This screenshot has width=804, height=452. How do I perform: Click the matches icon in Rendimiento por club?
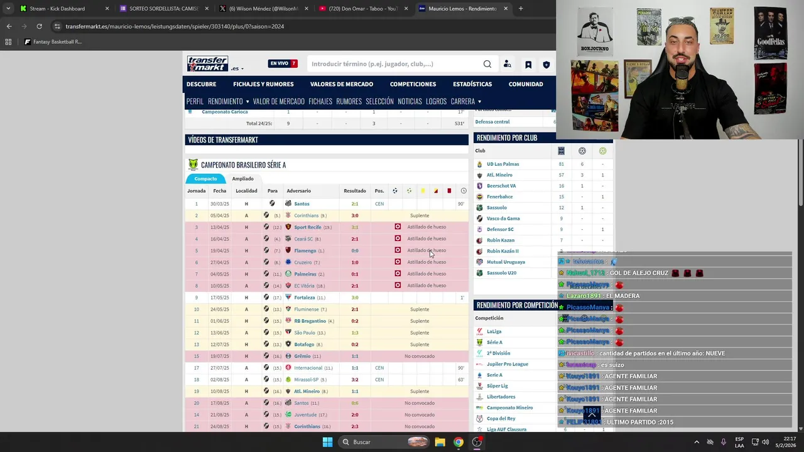[x=561, y=151]
